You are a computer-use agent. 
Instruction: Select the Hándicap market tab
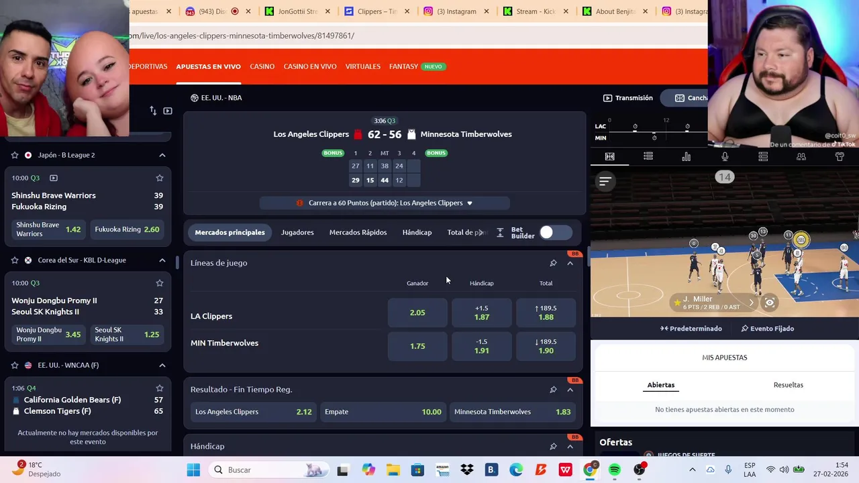[x=417, y=232]
